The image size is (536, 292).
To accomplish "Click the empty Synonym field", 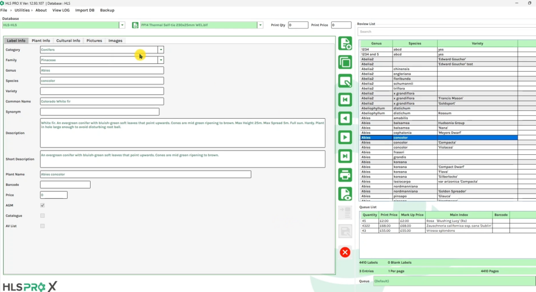I will (99, 112).
